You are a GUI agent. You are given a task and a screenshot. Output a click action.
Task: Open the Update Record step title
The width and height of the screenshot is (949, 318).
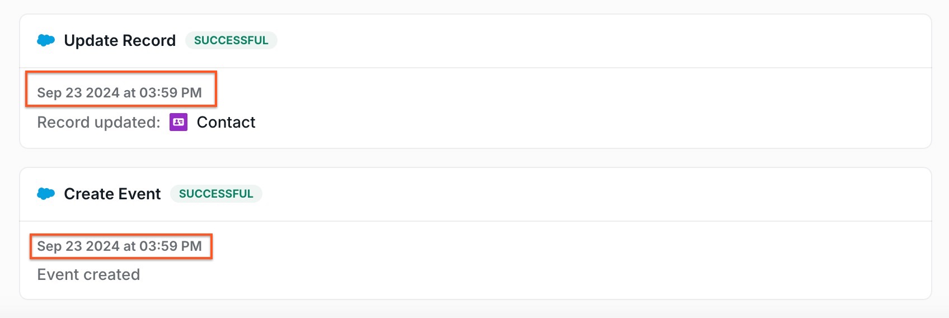tap(120, 40)
